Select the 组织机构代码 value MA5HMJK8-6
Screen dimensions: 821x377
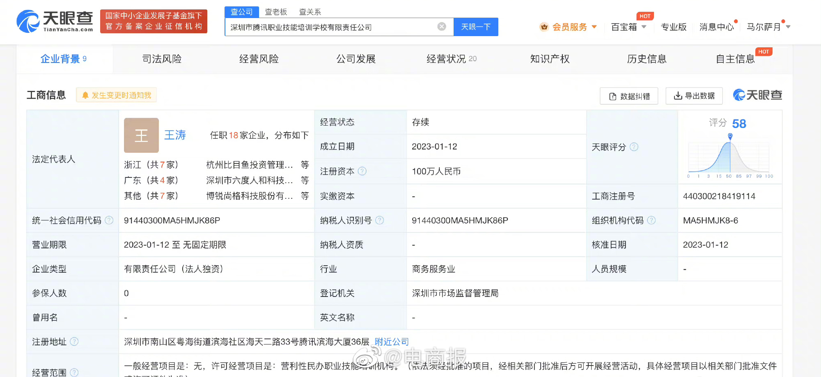click(x=711, y=221)
